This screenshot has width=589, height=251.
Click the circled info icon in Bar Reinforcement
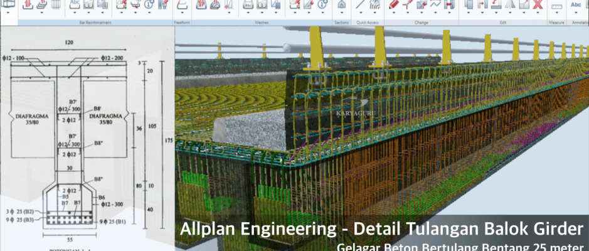149,4
